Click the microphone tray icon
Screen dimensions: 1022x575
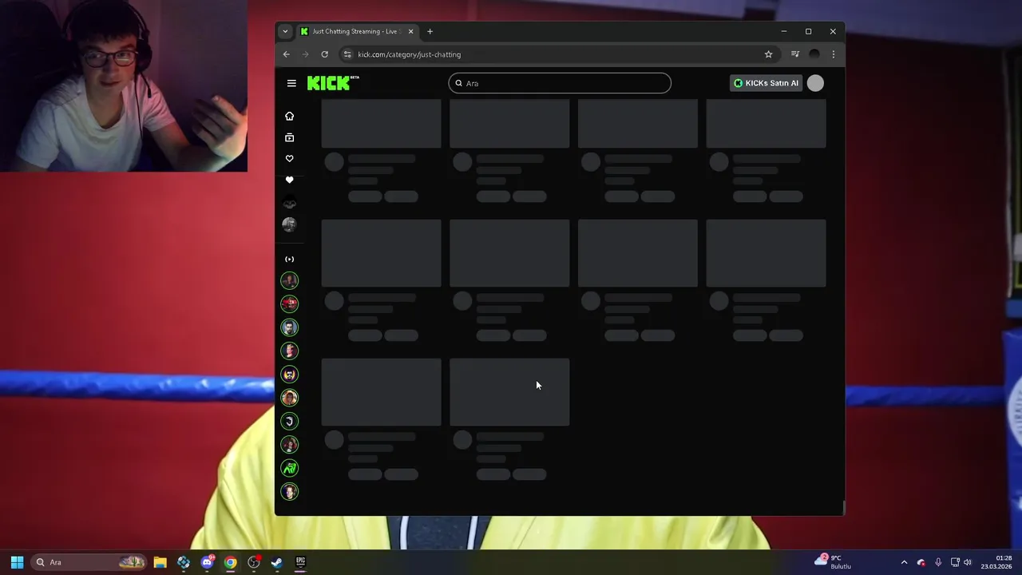[938, 562]
